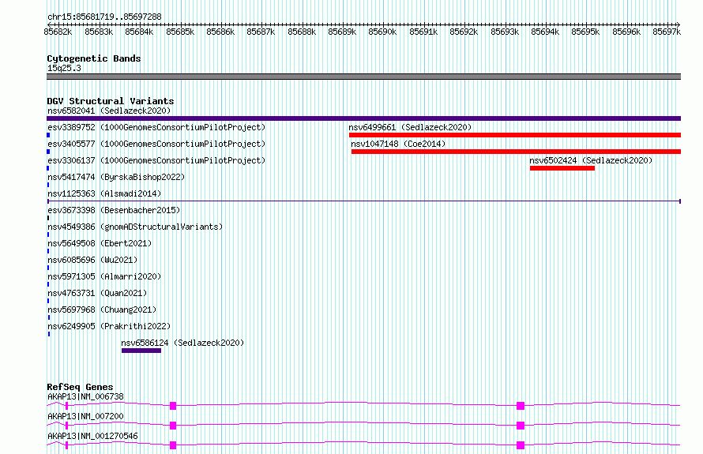703x454 pixels.
Task: Open the nsv5417474 (ByrskaBishop2022) label
Action: pyautogui.click(x=116, y=177)
